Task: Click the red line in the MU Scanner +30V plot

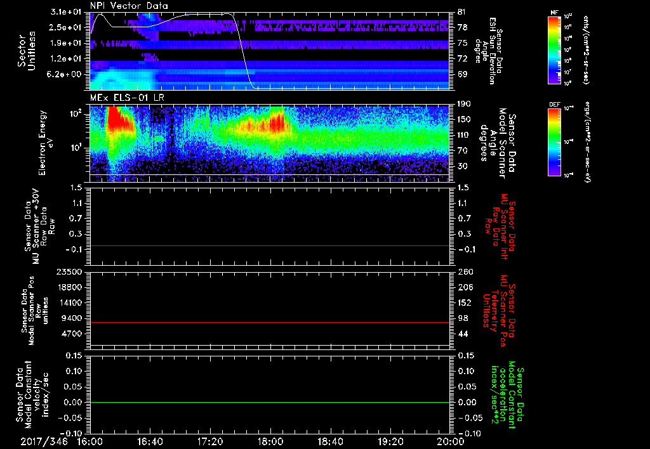Action: tap(269, 245)
